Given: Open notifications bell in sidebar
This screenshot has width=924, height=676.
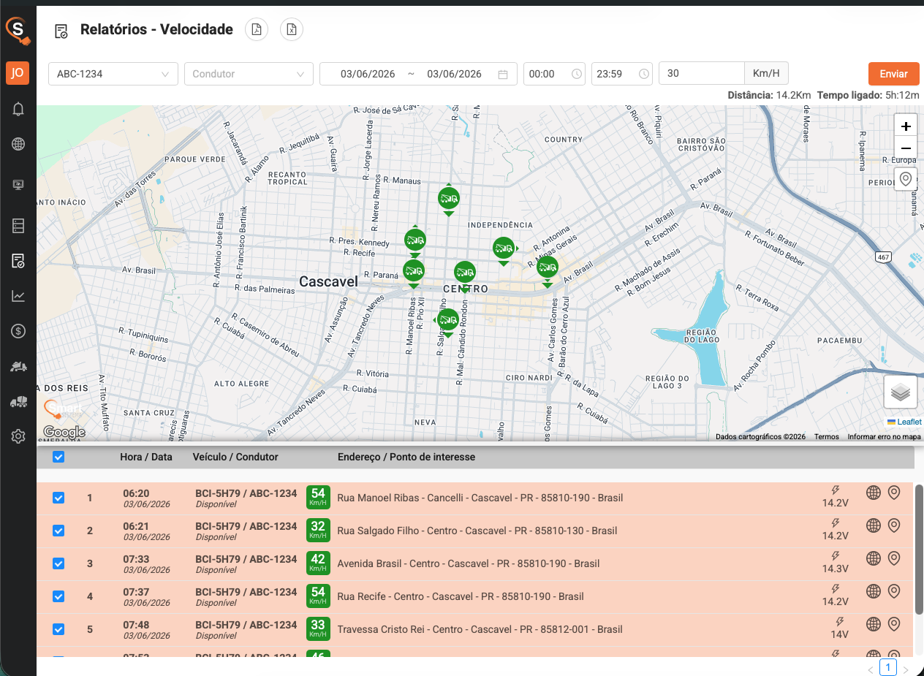Looking at the screenshot, I should click(x=18, y=109).
